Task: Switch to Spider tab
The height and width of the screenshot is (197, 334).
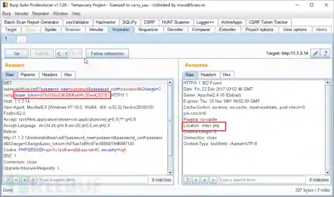Action: [51, 30]
